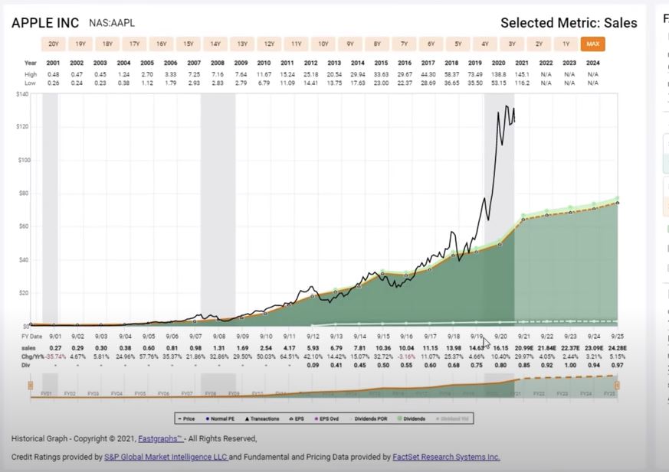Choose the 17Y time range

134,44
